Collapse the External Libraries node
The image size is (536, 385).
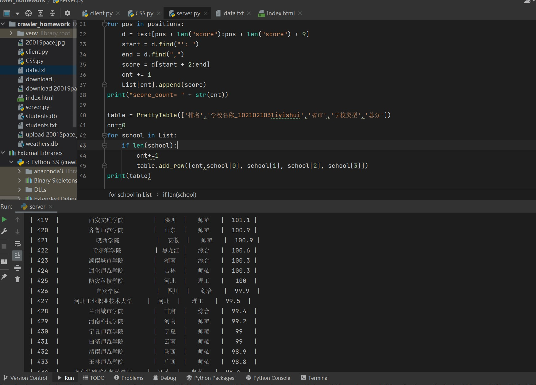coord(3,153)
